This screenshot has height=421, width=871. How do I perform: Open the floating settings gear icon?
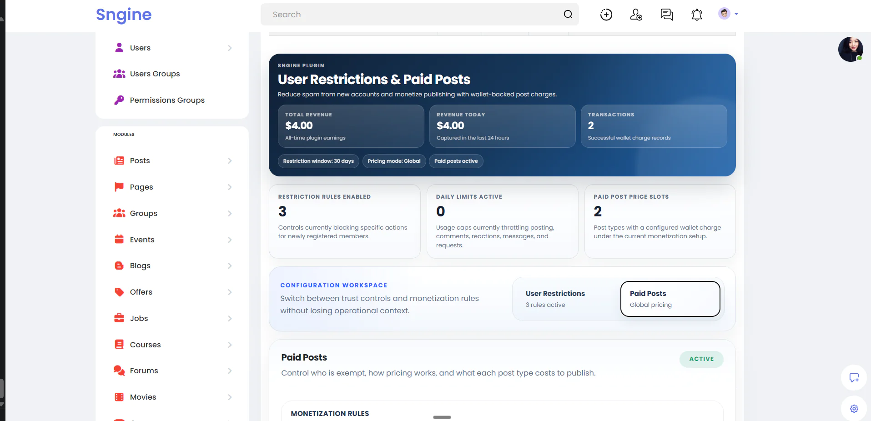click(x=854, y=408)
